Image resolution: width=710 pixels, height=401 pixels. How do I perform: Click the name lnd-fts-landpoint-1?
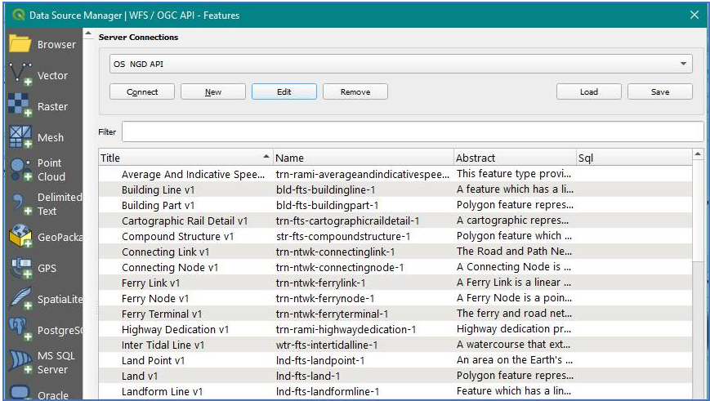click(320, 361)
